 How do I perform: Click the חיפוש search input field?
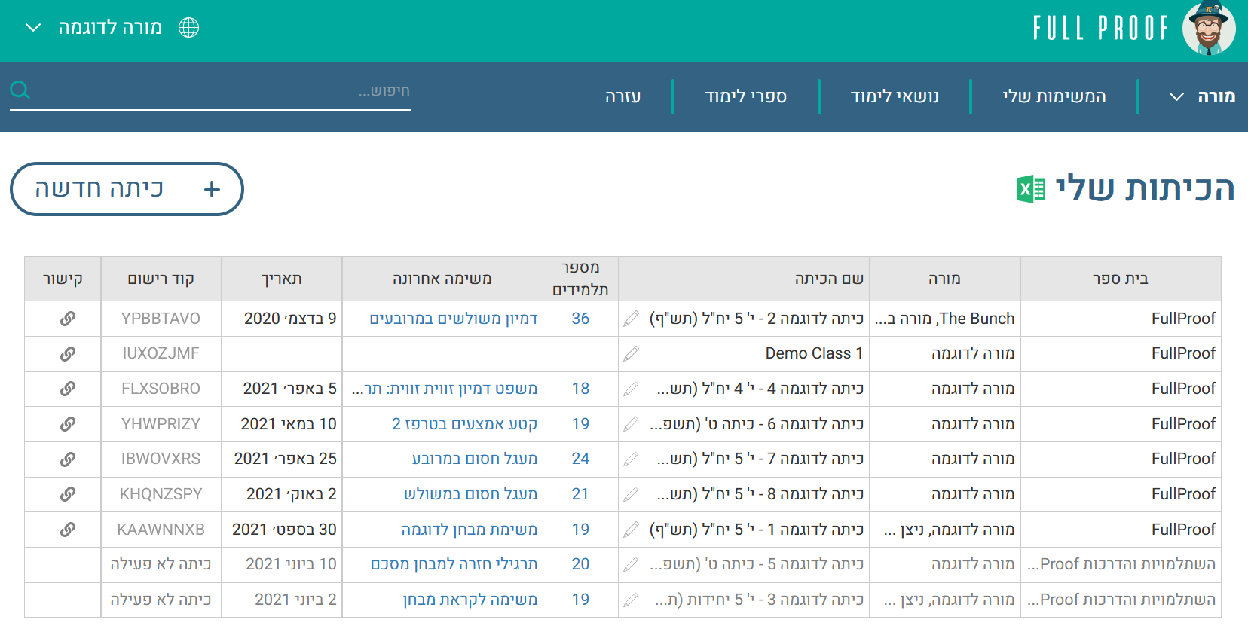click(x=226, y=91)
